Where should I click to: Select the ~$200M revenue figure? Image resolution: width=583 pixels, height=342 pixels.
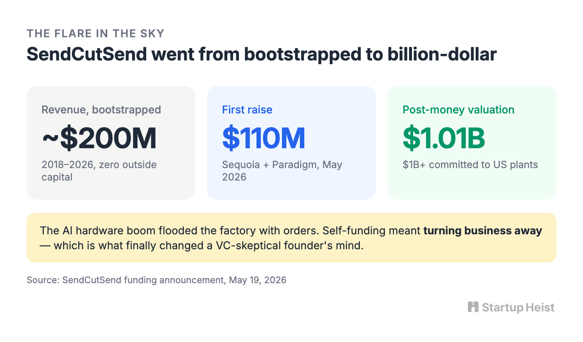pos(99,138)
